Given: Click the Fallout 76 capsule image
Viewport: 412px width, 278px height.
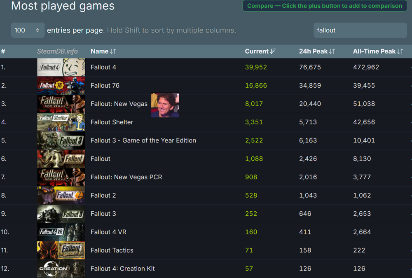Looking at the screenshot, I should 61,86.
